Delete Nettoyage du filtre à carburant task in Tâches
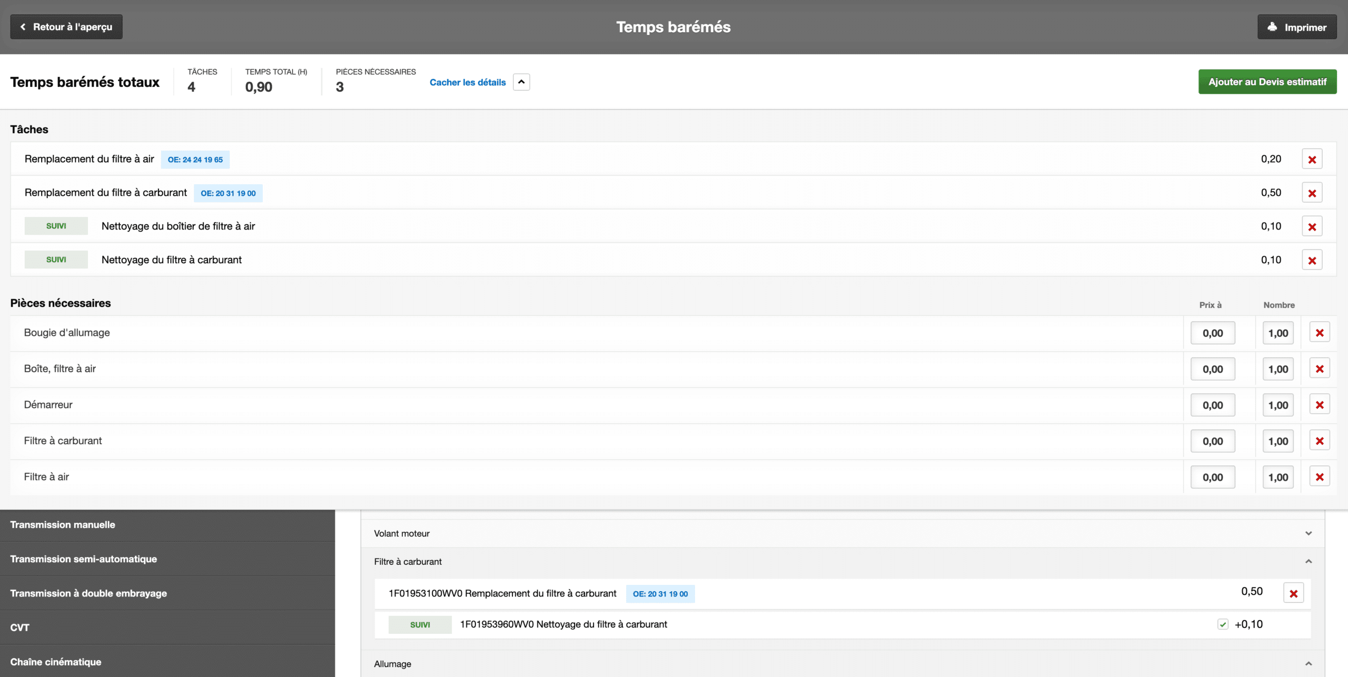The height and width of the screenshot is (677, 1348). (1312, 260)
